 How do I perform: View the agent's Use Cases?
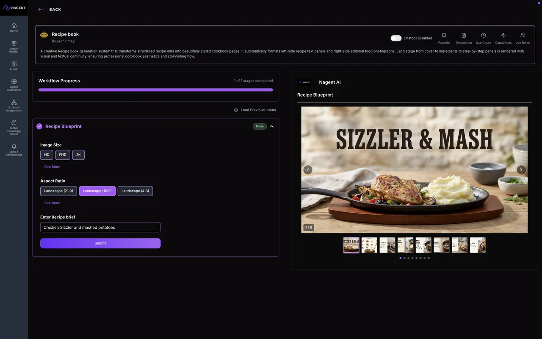(x=484, y=38)
